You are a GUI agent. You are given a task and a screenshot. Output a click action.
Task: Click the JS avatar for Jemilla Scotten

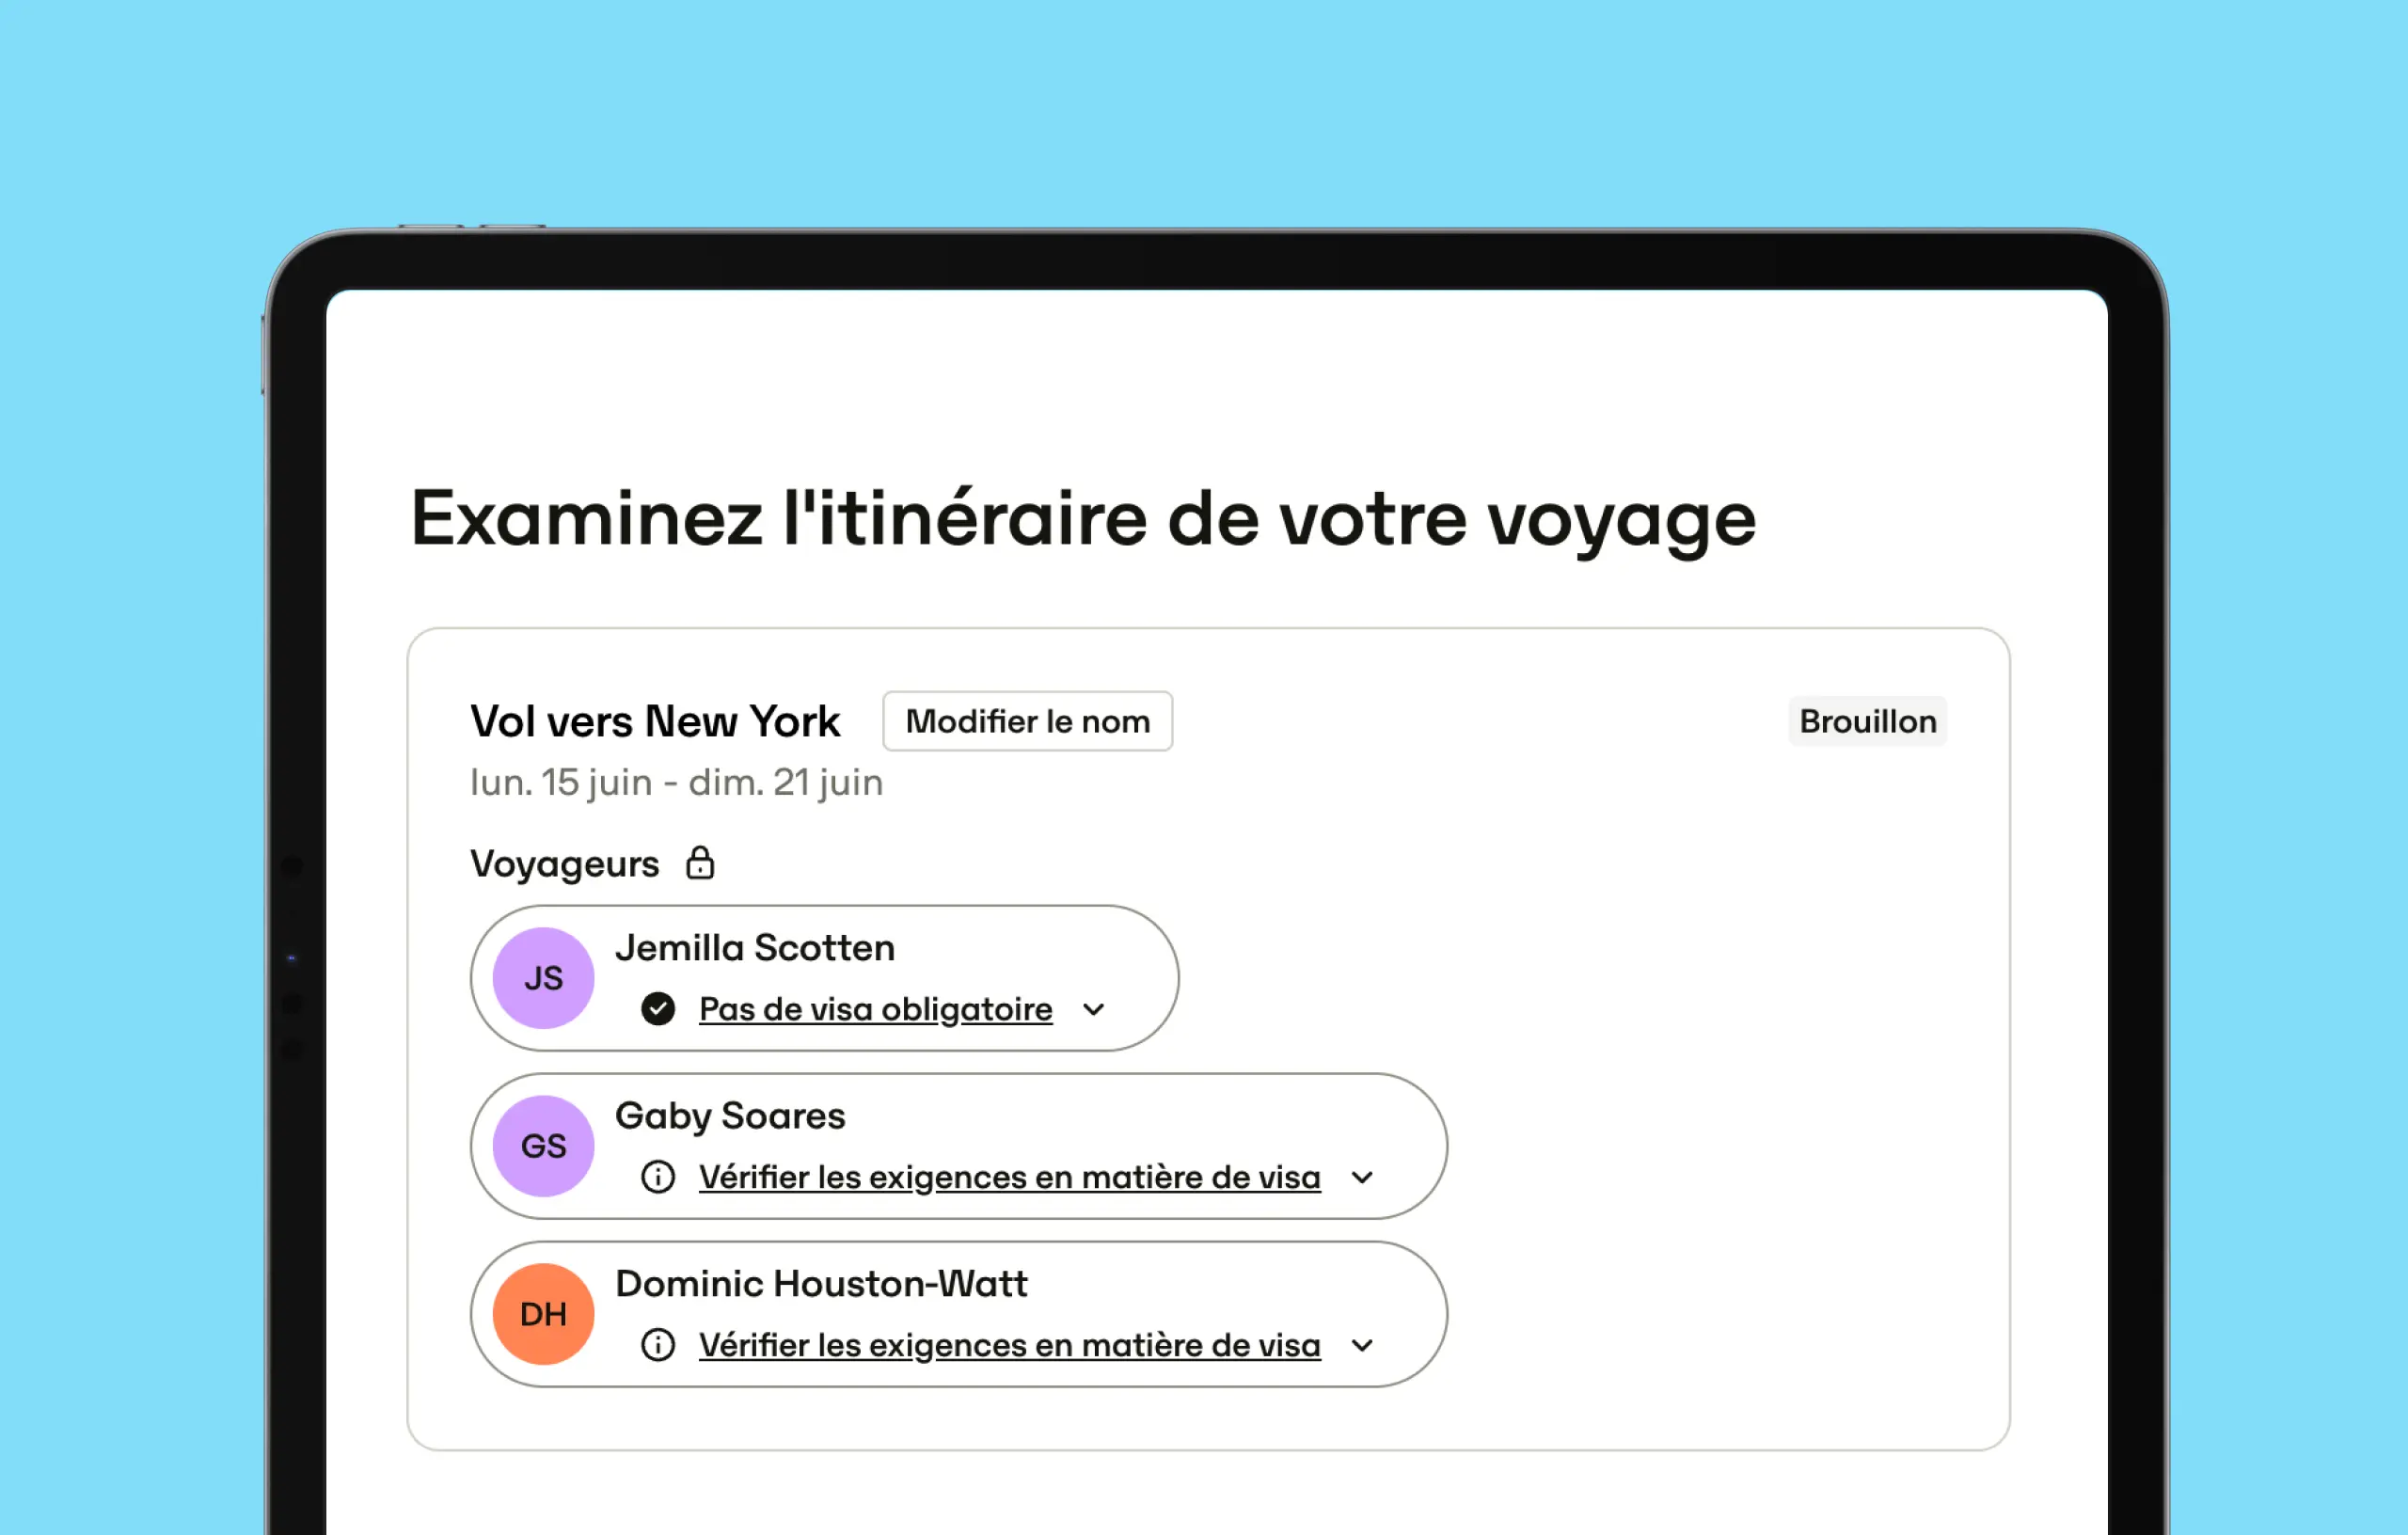click(544, 978)
